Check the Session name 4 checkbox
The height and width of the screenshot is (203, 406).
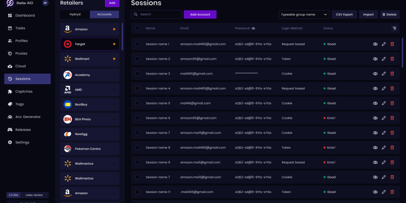point(137,89)
